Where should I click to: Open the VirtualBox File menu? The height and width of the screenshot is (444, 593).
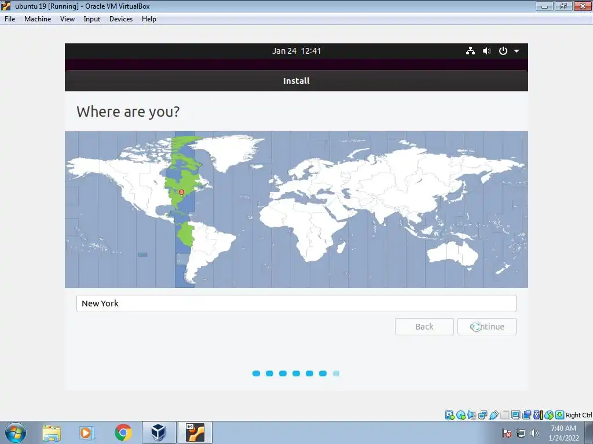click(10, 19)
